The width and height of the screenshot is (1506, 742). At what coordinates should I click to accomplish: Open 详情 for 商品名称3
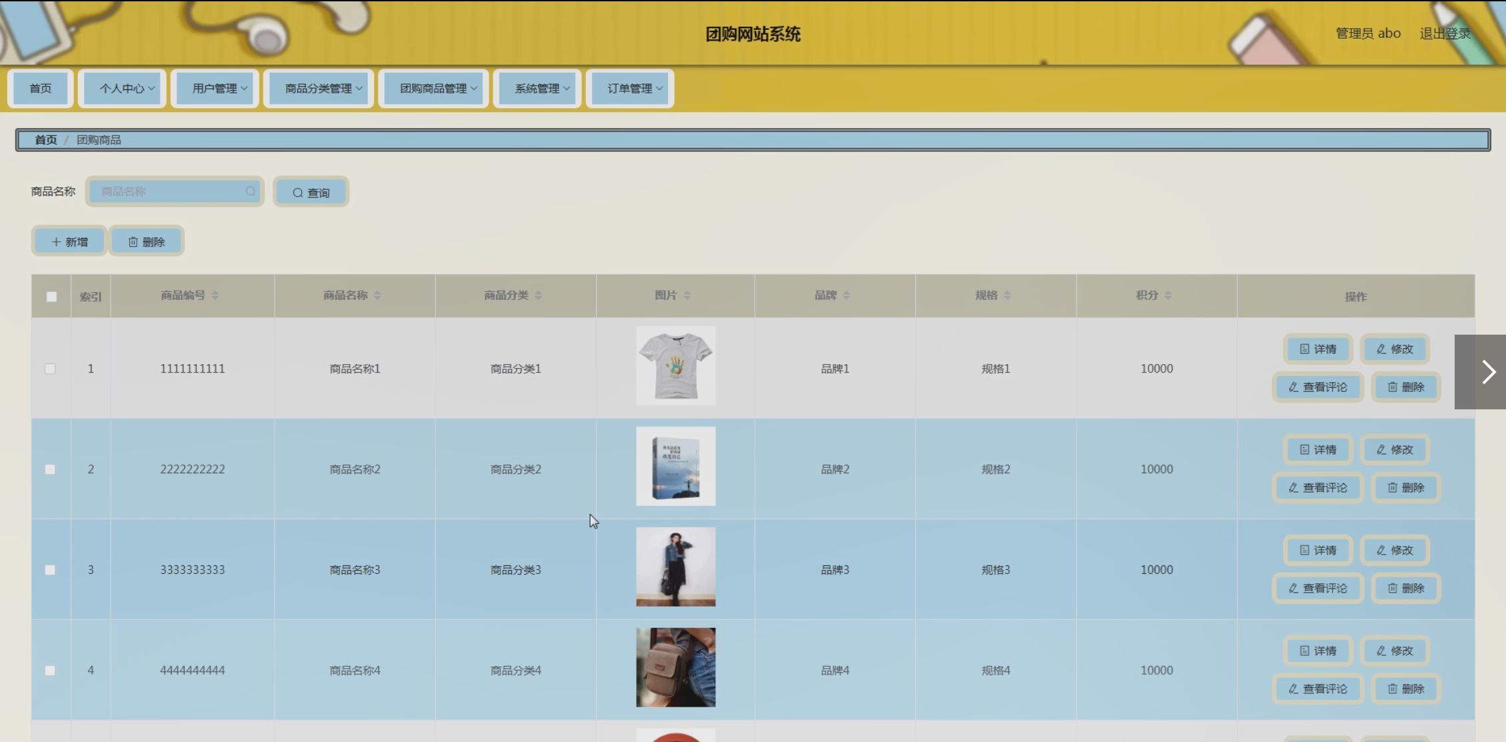coord(1318,550)
